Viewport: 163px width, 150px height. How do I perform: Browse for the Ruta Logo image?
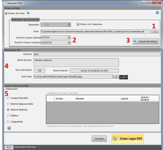[116, 77]
